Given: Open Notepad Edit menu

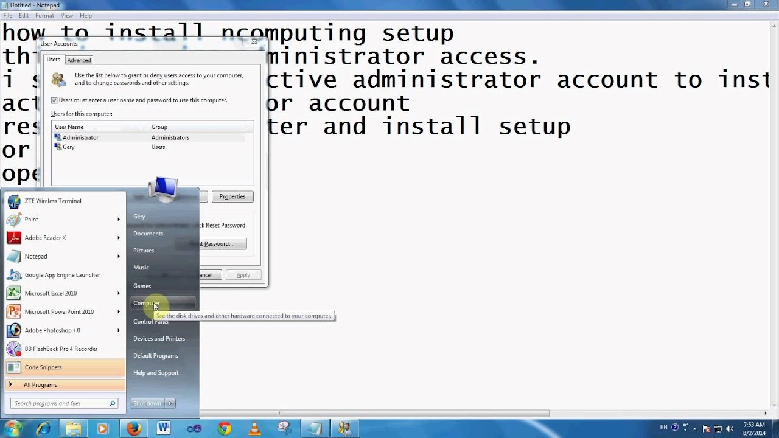Looking at the screenshot, I should [24, 15].
